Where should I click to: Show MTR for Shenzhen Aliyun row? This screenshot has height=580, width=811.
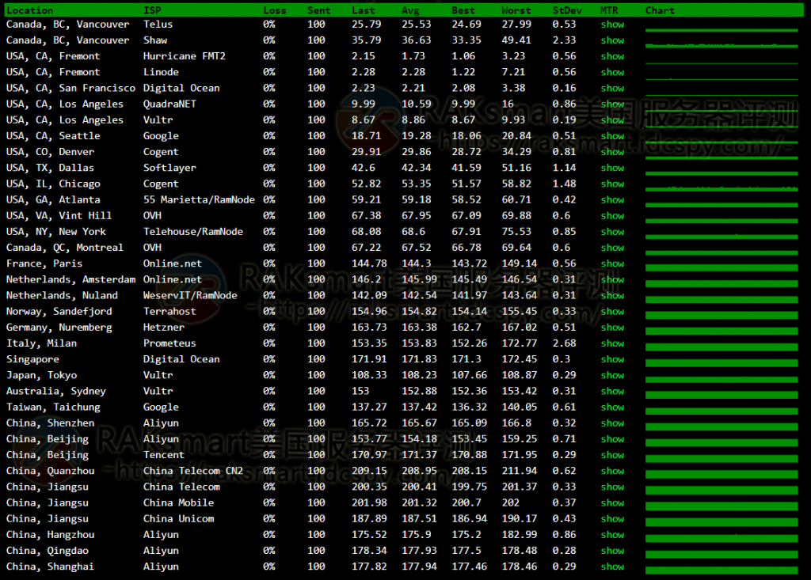click(612, 423)
